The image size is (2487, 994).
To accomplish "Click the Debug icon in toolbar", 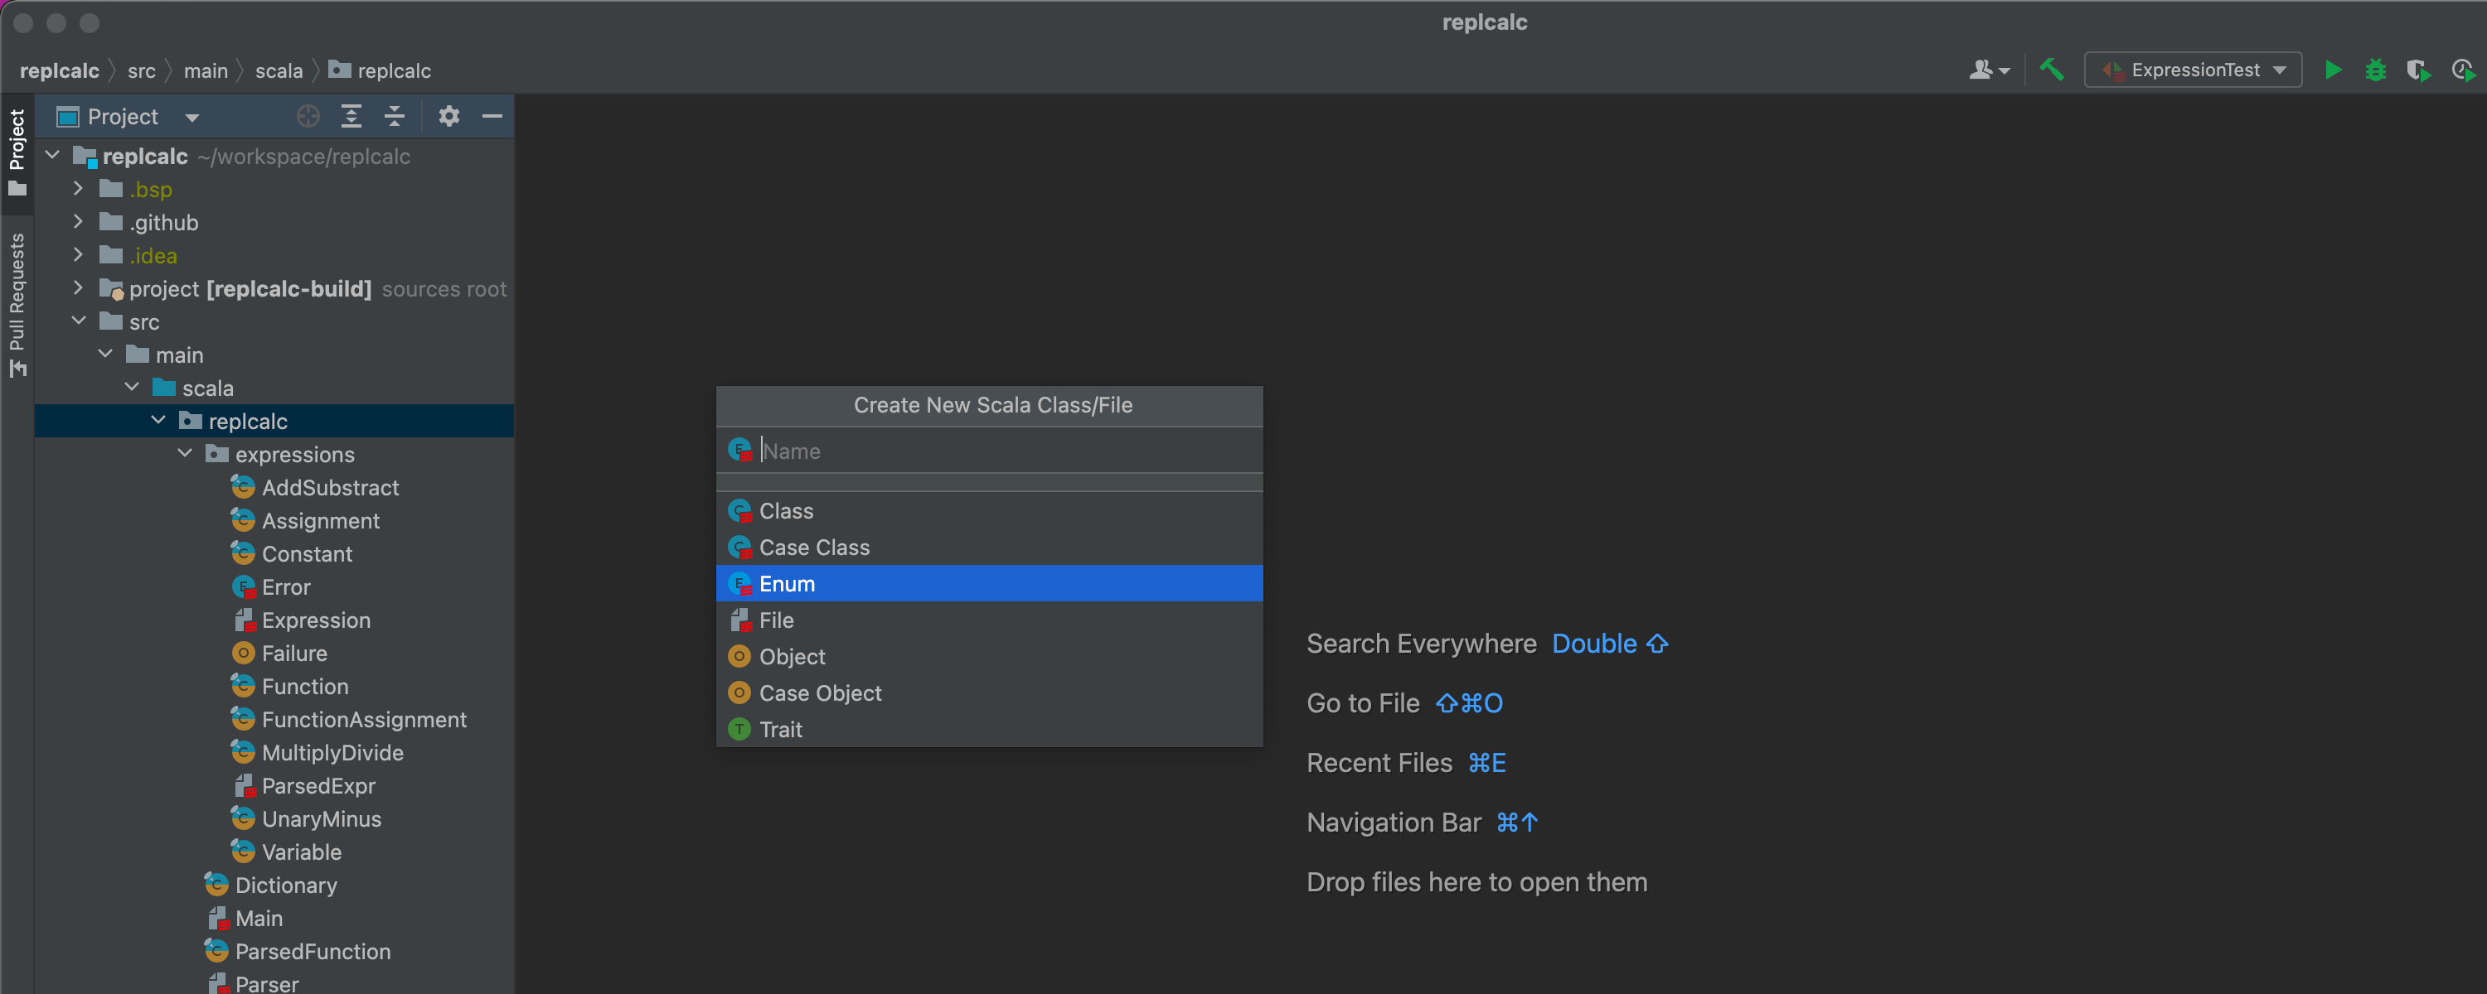I will (x=2374, y=70).
